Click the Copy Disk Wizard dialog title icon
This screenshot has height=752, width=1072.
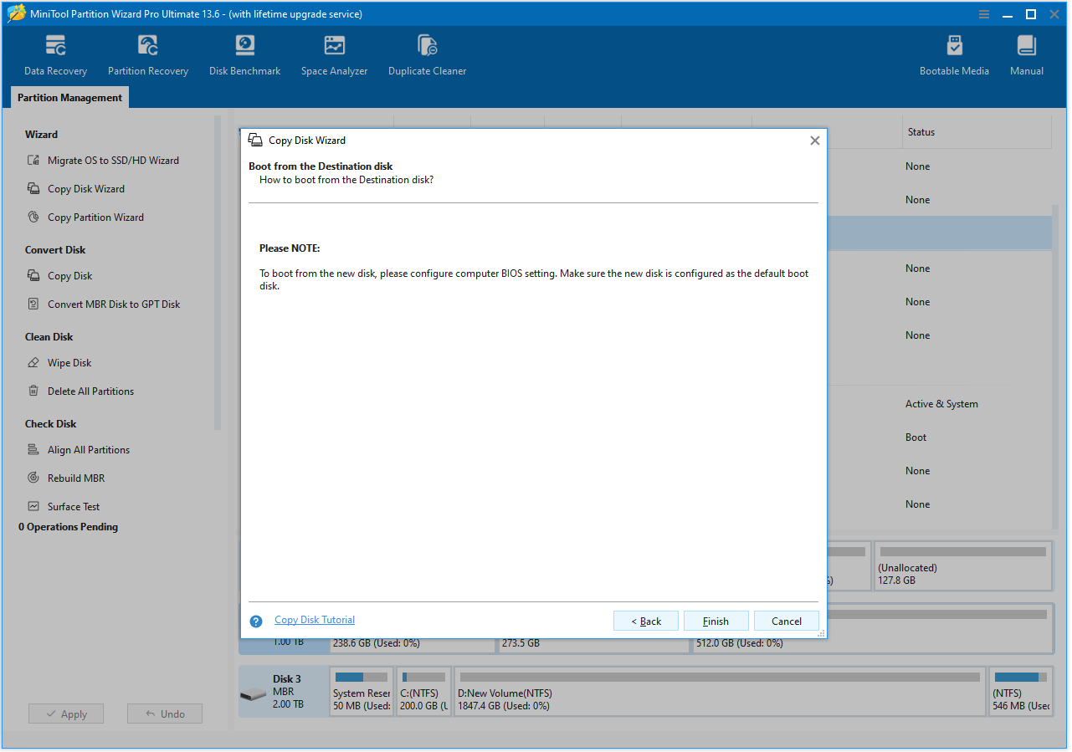click(255, 140)
